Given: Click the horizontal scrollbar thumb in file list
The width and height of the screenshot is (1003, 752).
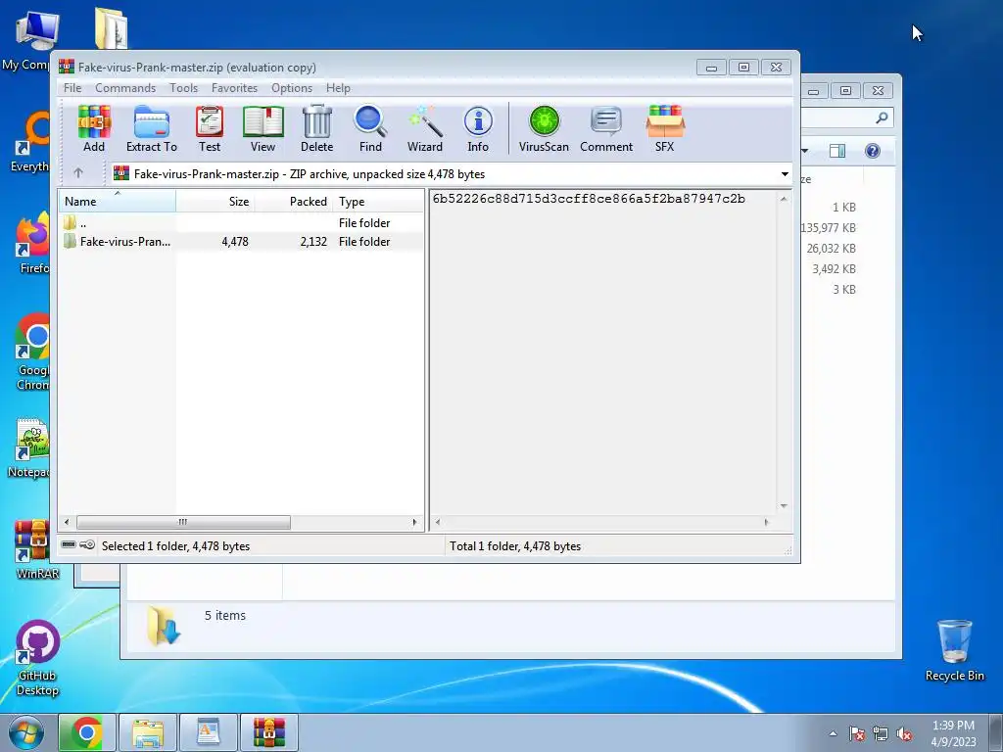Looking at the screenshot, I should [183, 522].
